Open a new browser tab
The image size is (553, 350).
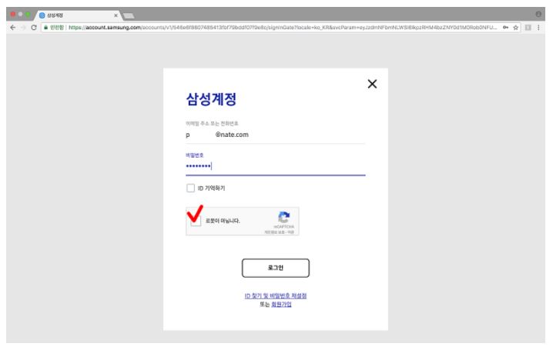129,15
